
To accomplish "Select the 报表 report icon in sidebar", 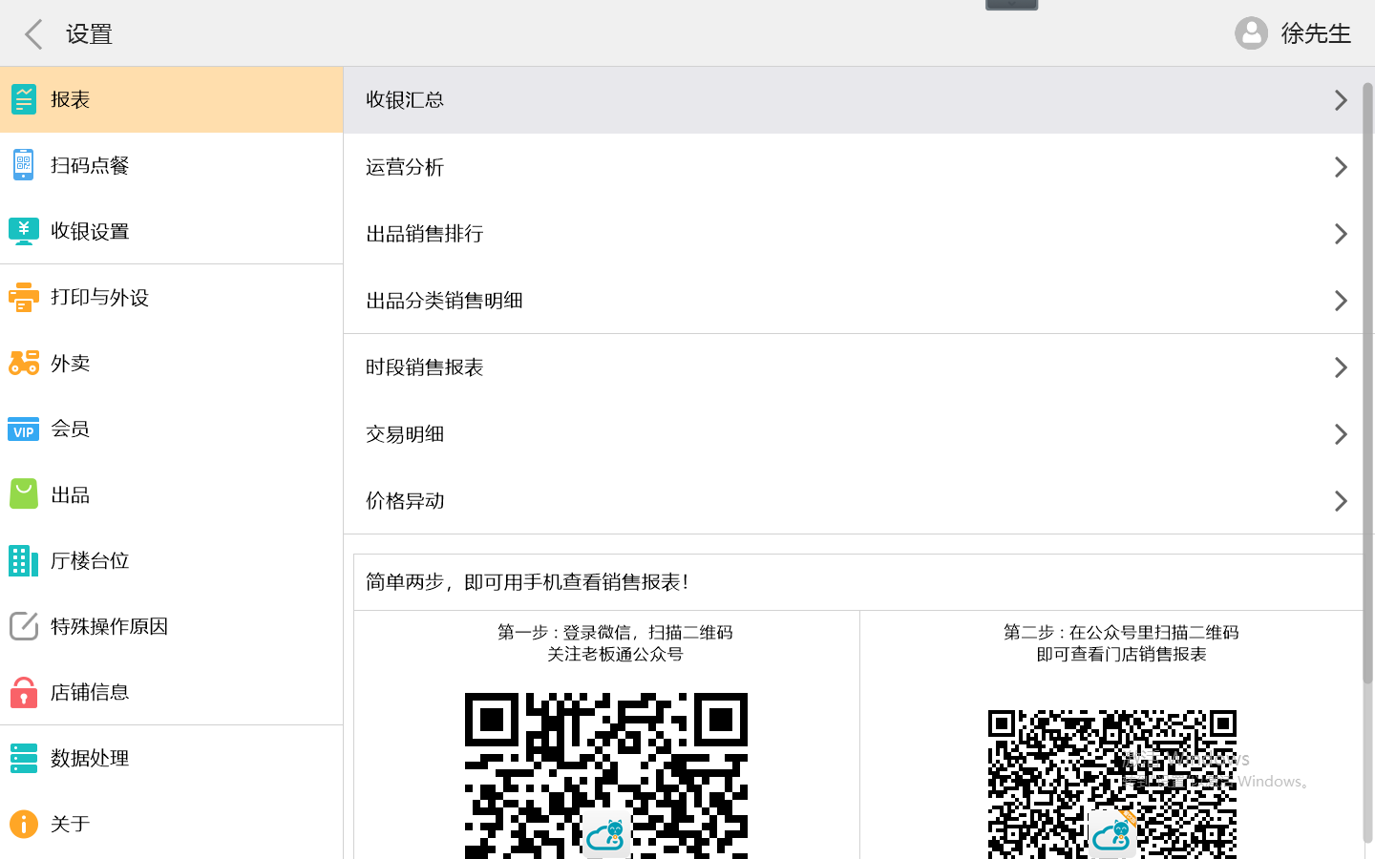I will pyautogui.click(x=24, y=99).
